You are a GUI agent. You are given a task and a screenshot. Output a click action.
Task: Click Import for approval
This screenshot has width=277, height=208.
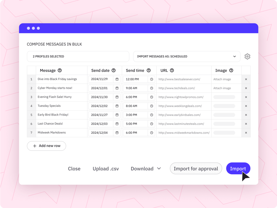pyautogui.click(x=196, y=168)
